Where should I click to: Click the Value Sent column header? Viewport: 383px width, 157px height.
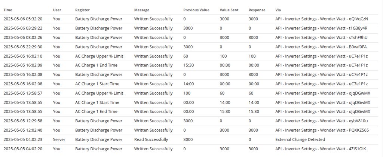[x=229, y=10]
